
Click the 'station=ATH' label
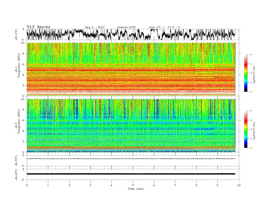click(126, 27)
